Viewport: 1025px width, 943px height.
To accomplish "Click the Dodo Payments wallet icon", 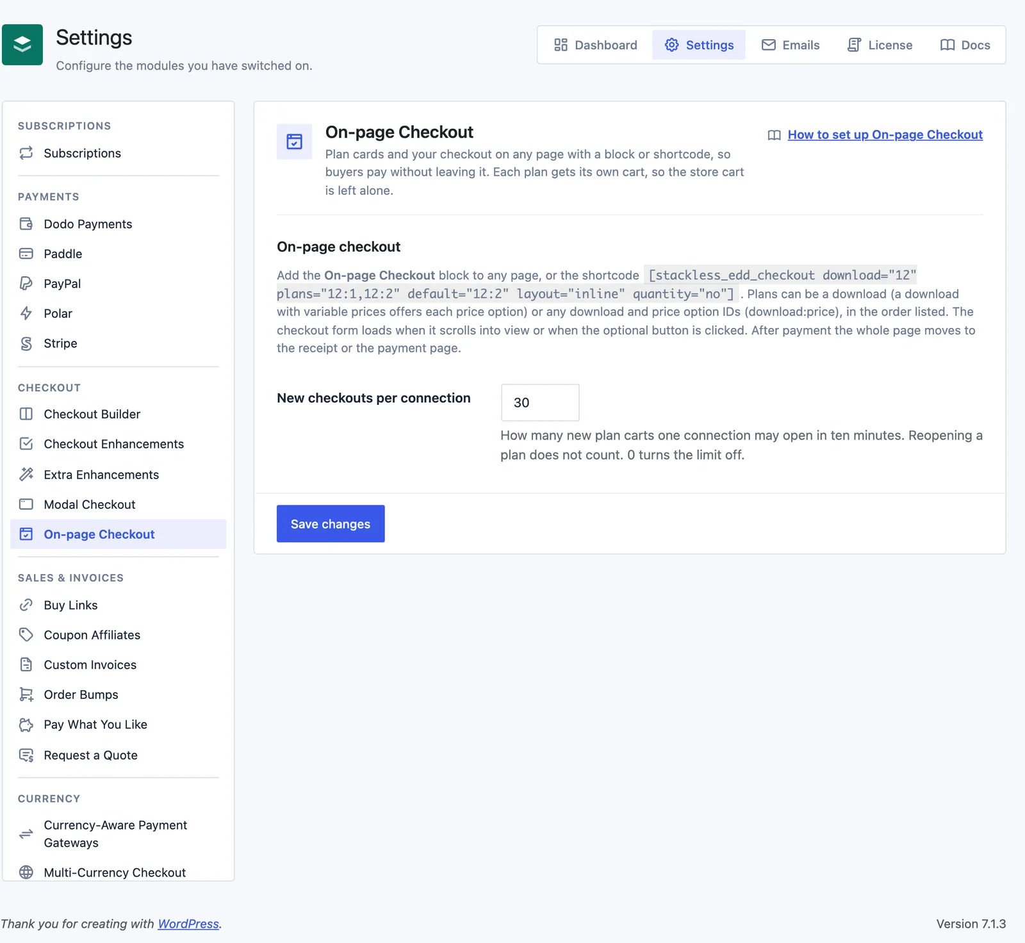I will [26, 224].
